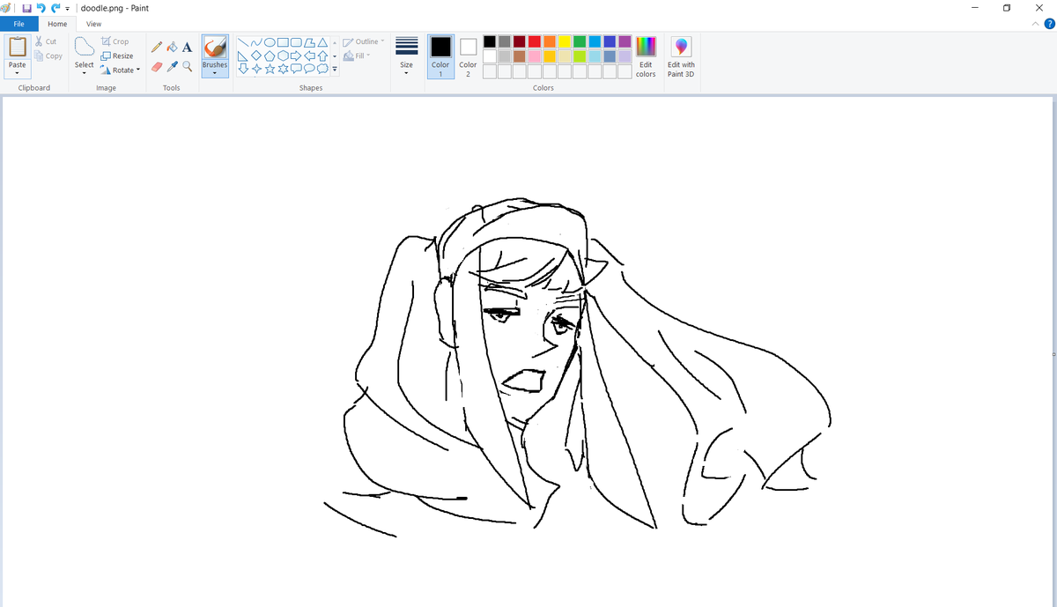1057x607 pixels.
Task: Click the Paste clipboard icon
Action: [18, 48]
